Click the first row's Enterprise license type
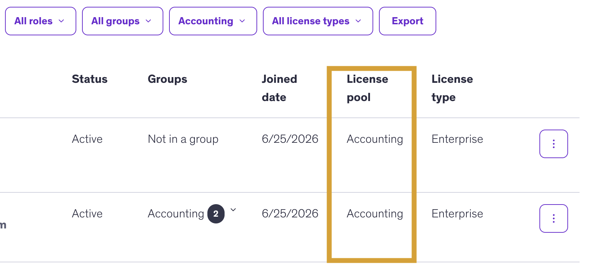The height and width of the screenshot is (267, 591). [457, 139]
